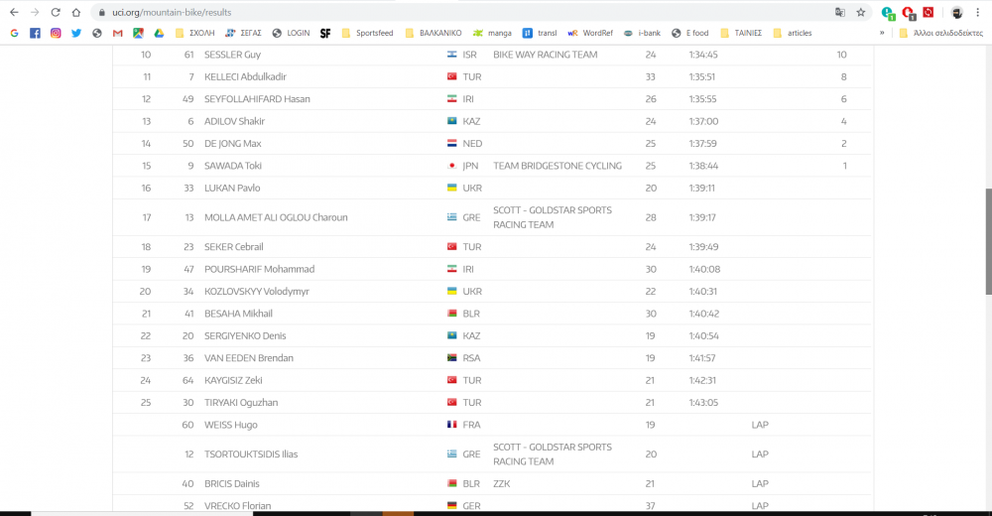This screenshot has width=992, height=516.
Task: Open the WordRef bookmark
Action: point(589,33)
